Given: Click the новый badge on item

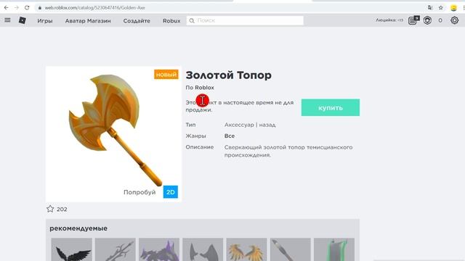Looking at the screenshot, I should [166, 75].
